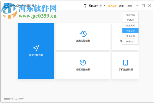Image resolution: width=154 pixels, height=104 pixels.
Task: Minimize the window
Action: tap(137, 6)
